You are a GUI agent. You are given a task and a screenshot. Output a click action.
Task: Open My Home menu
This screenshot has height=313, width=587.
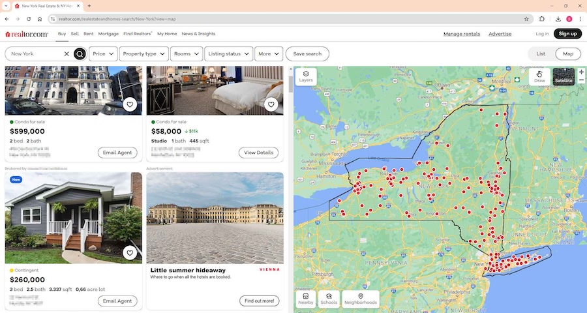tap(167, 34)
